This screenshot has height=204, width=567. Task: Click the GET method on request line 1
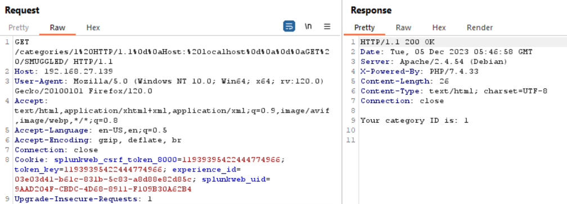click(x=22, y=42)
